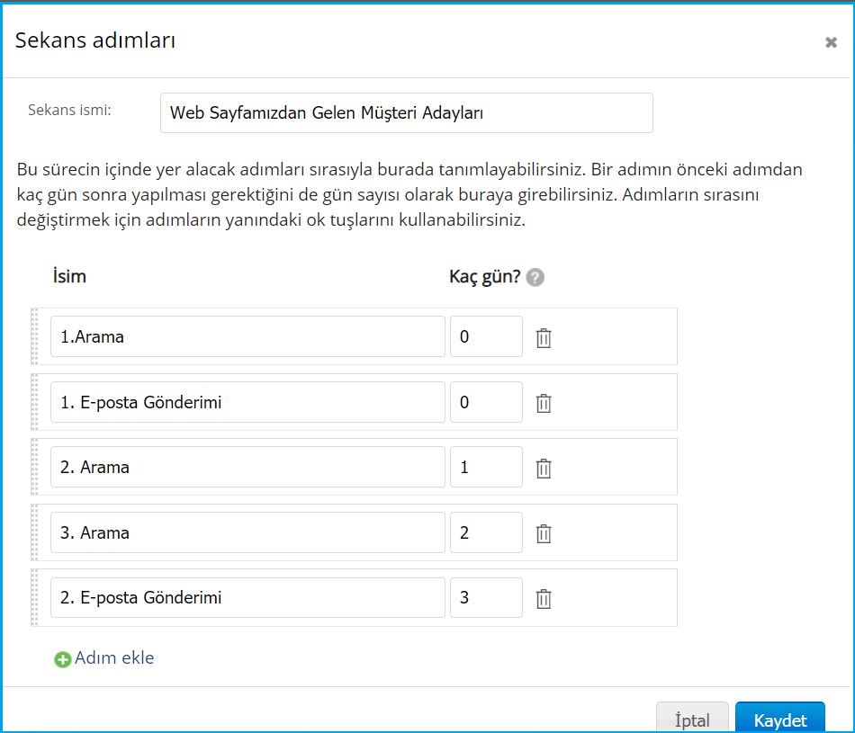Click day count field for 1.Arama
The image size is (855, 733).
pyautogui.click(x=486, y=336)
